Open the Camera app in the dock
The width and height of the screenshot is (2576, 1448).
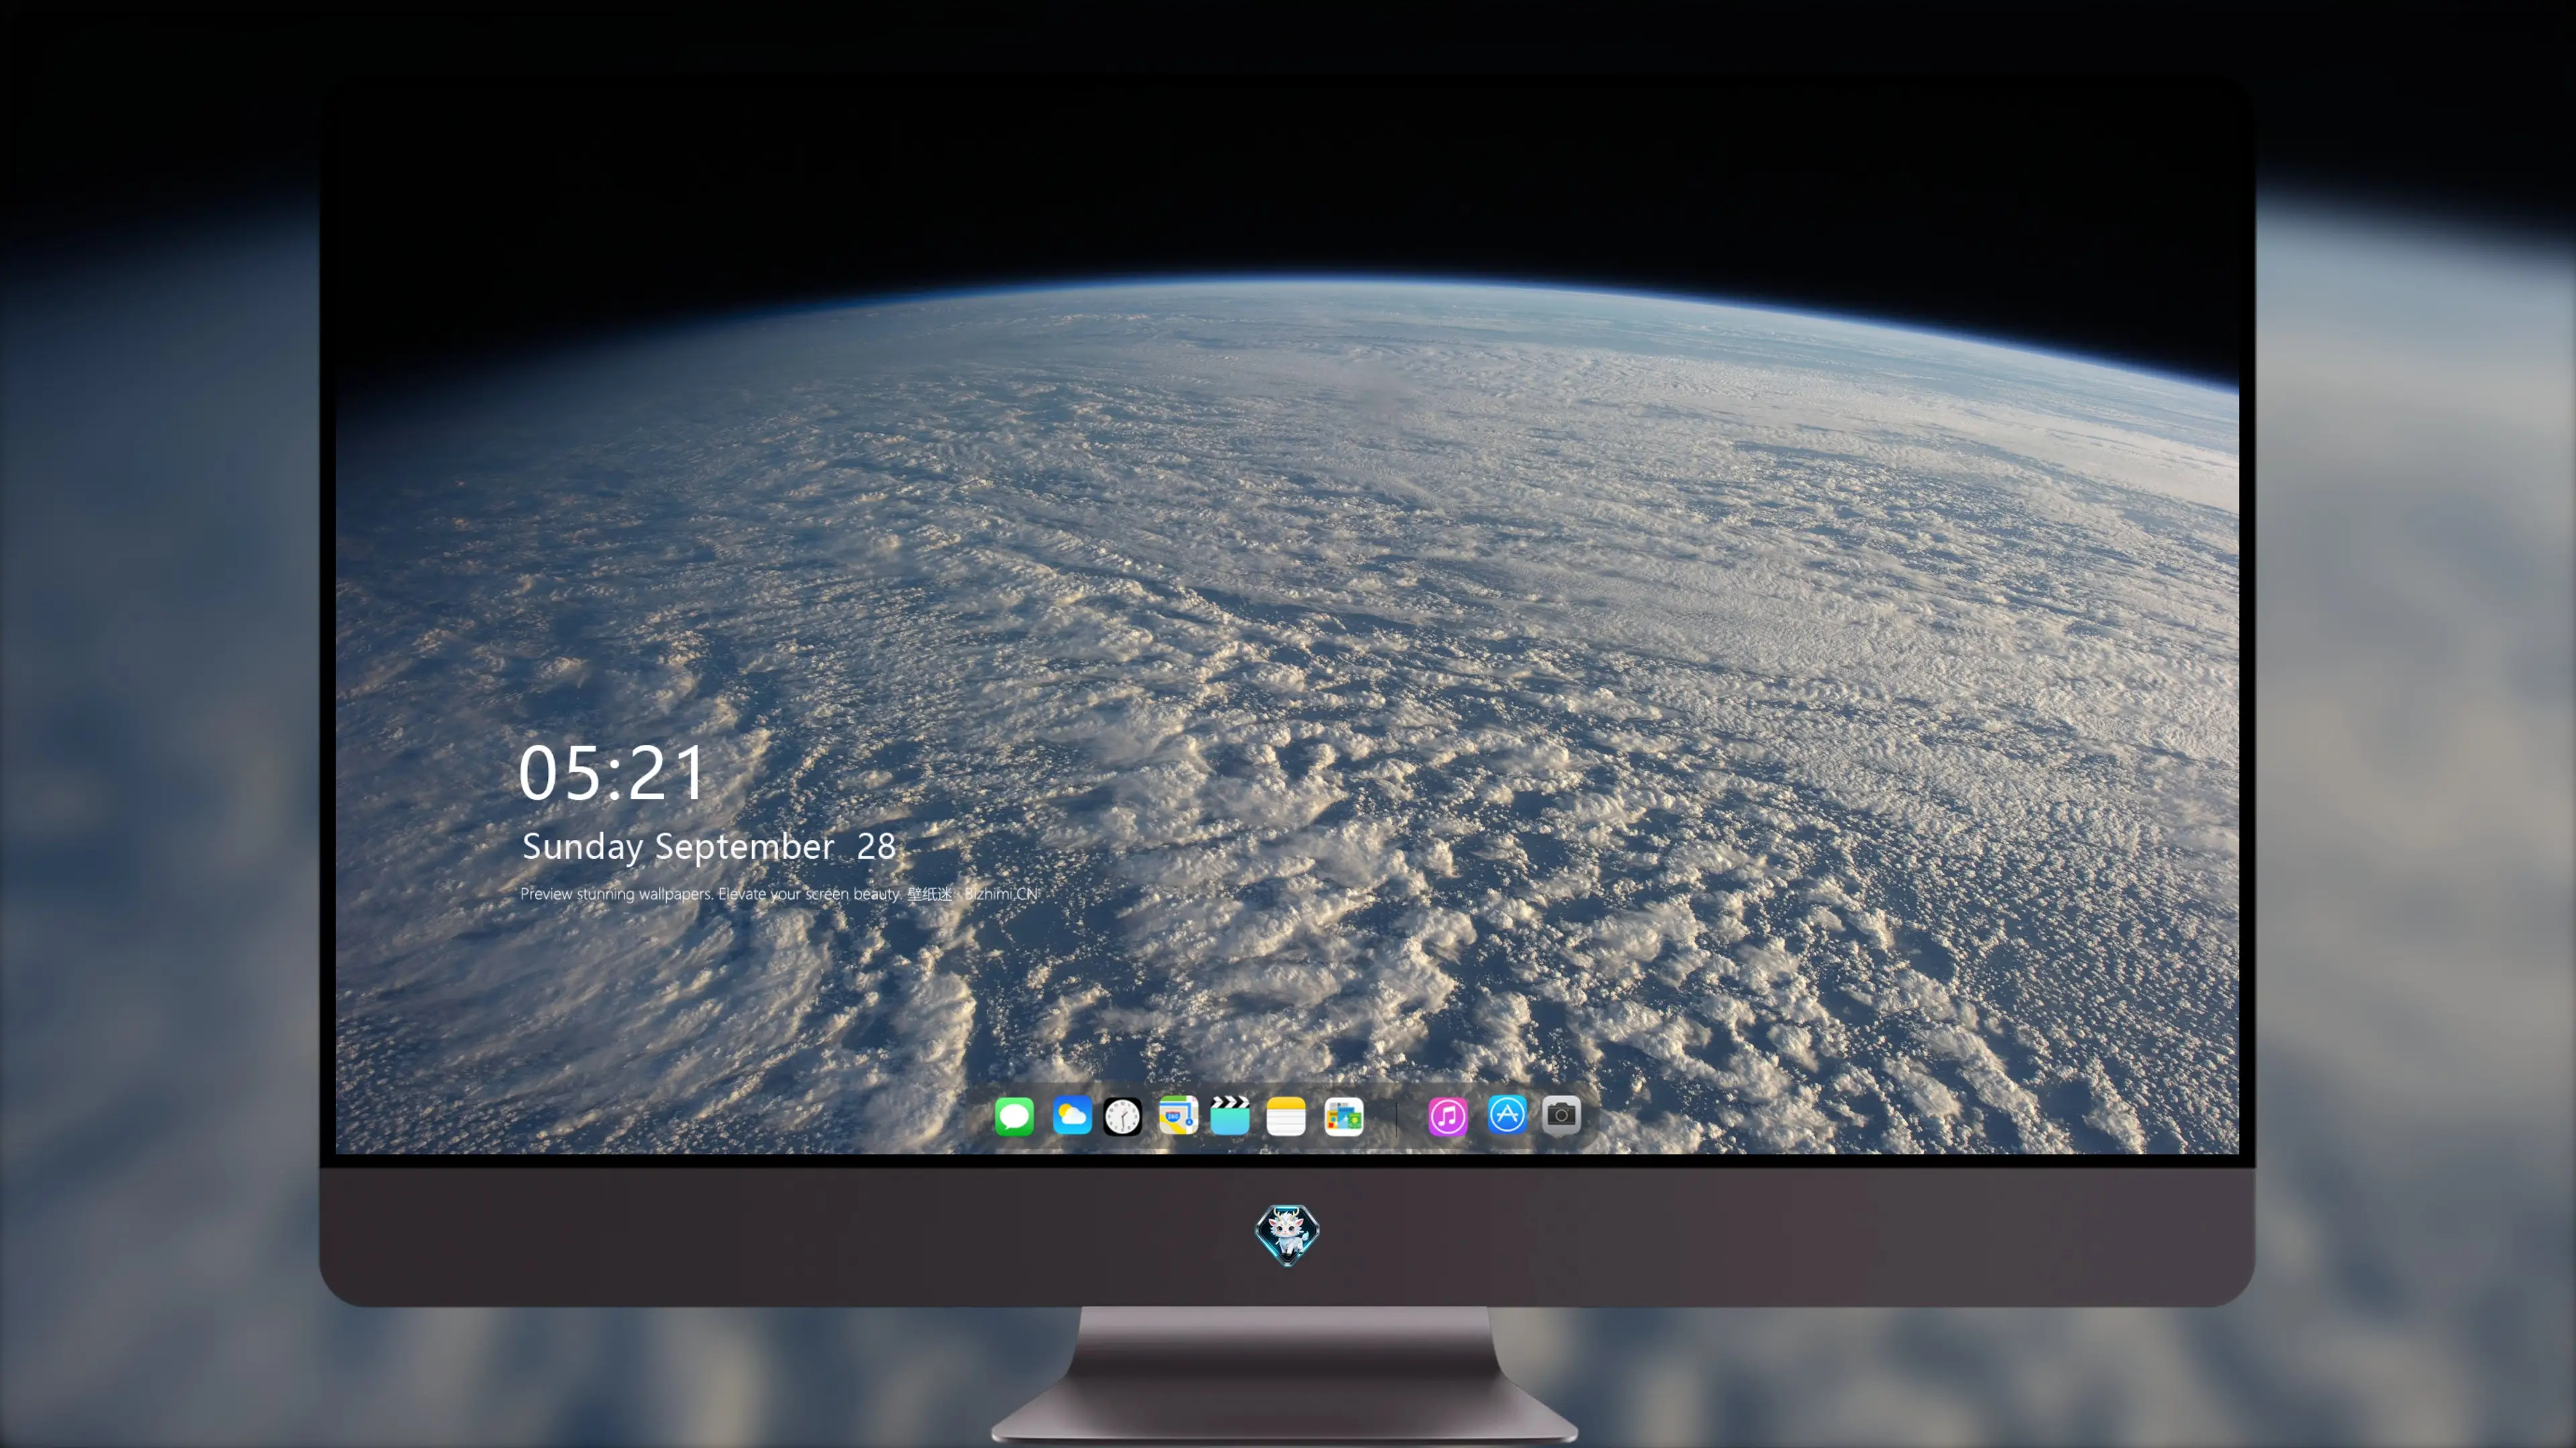pyautogui.click(x=1561, y=1115)
